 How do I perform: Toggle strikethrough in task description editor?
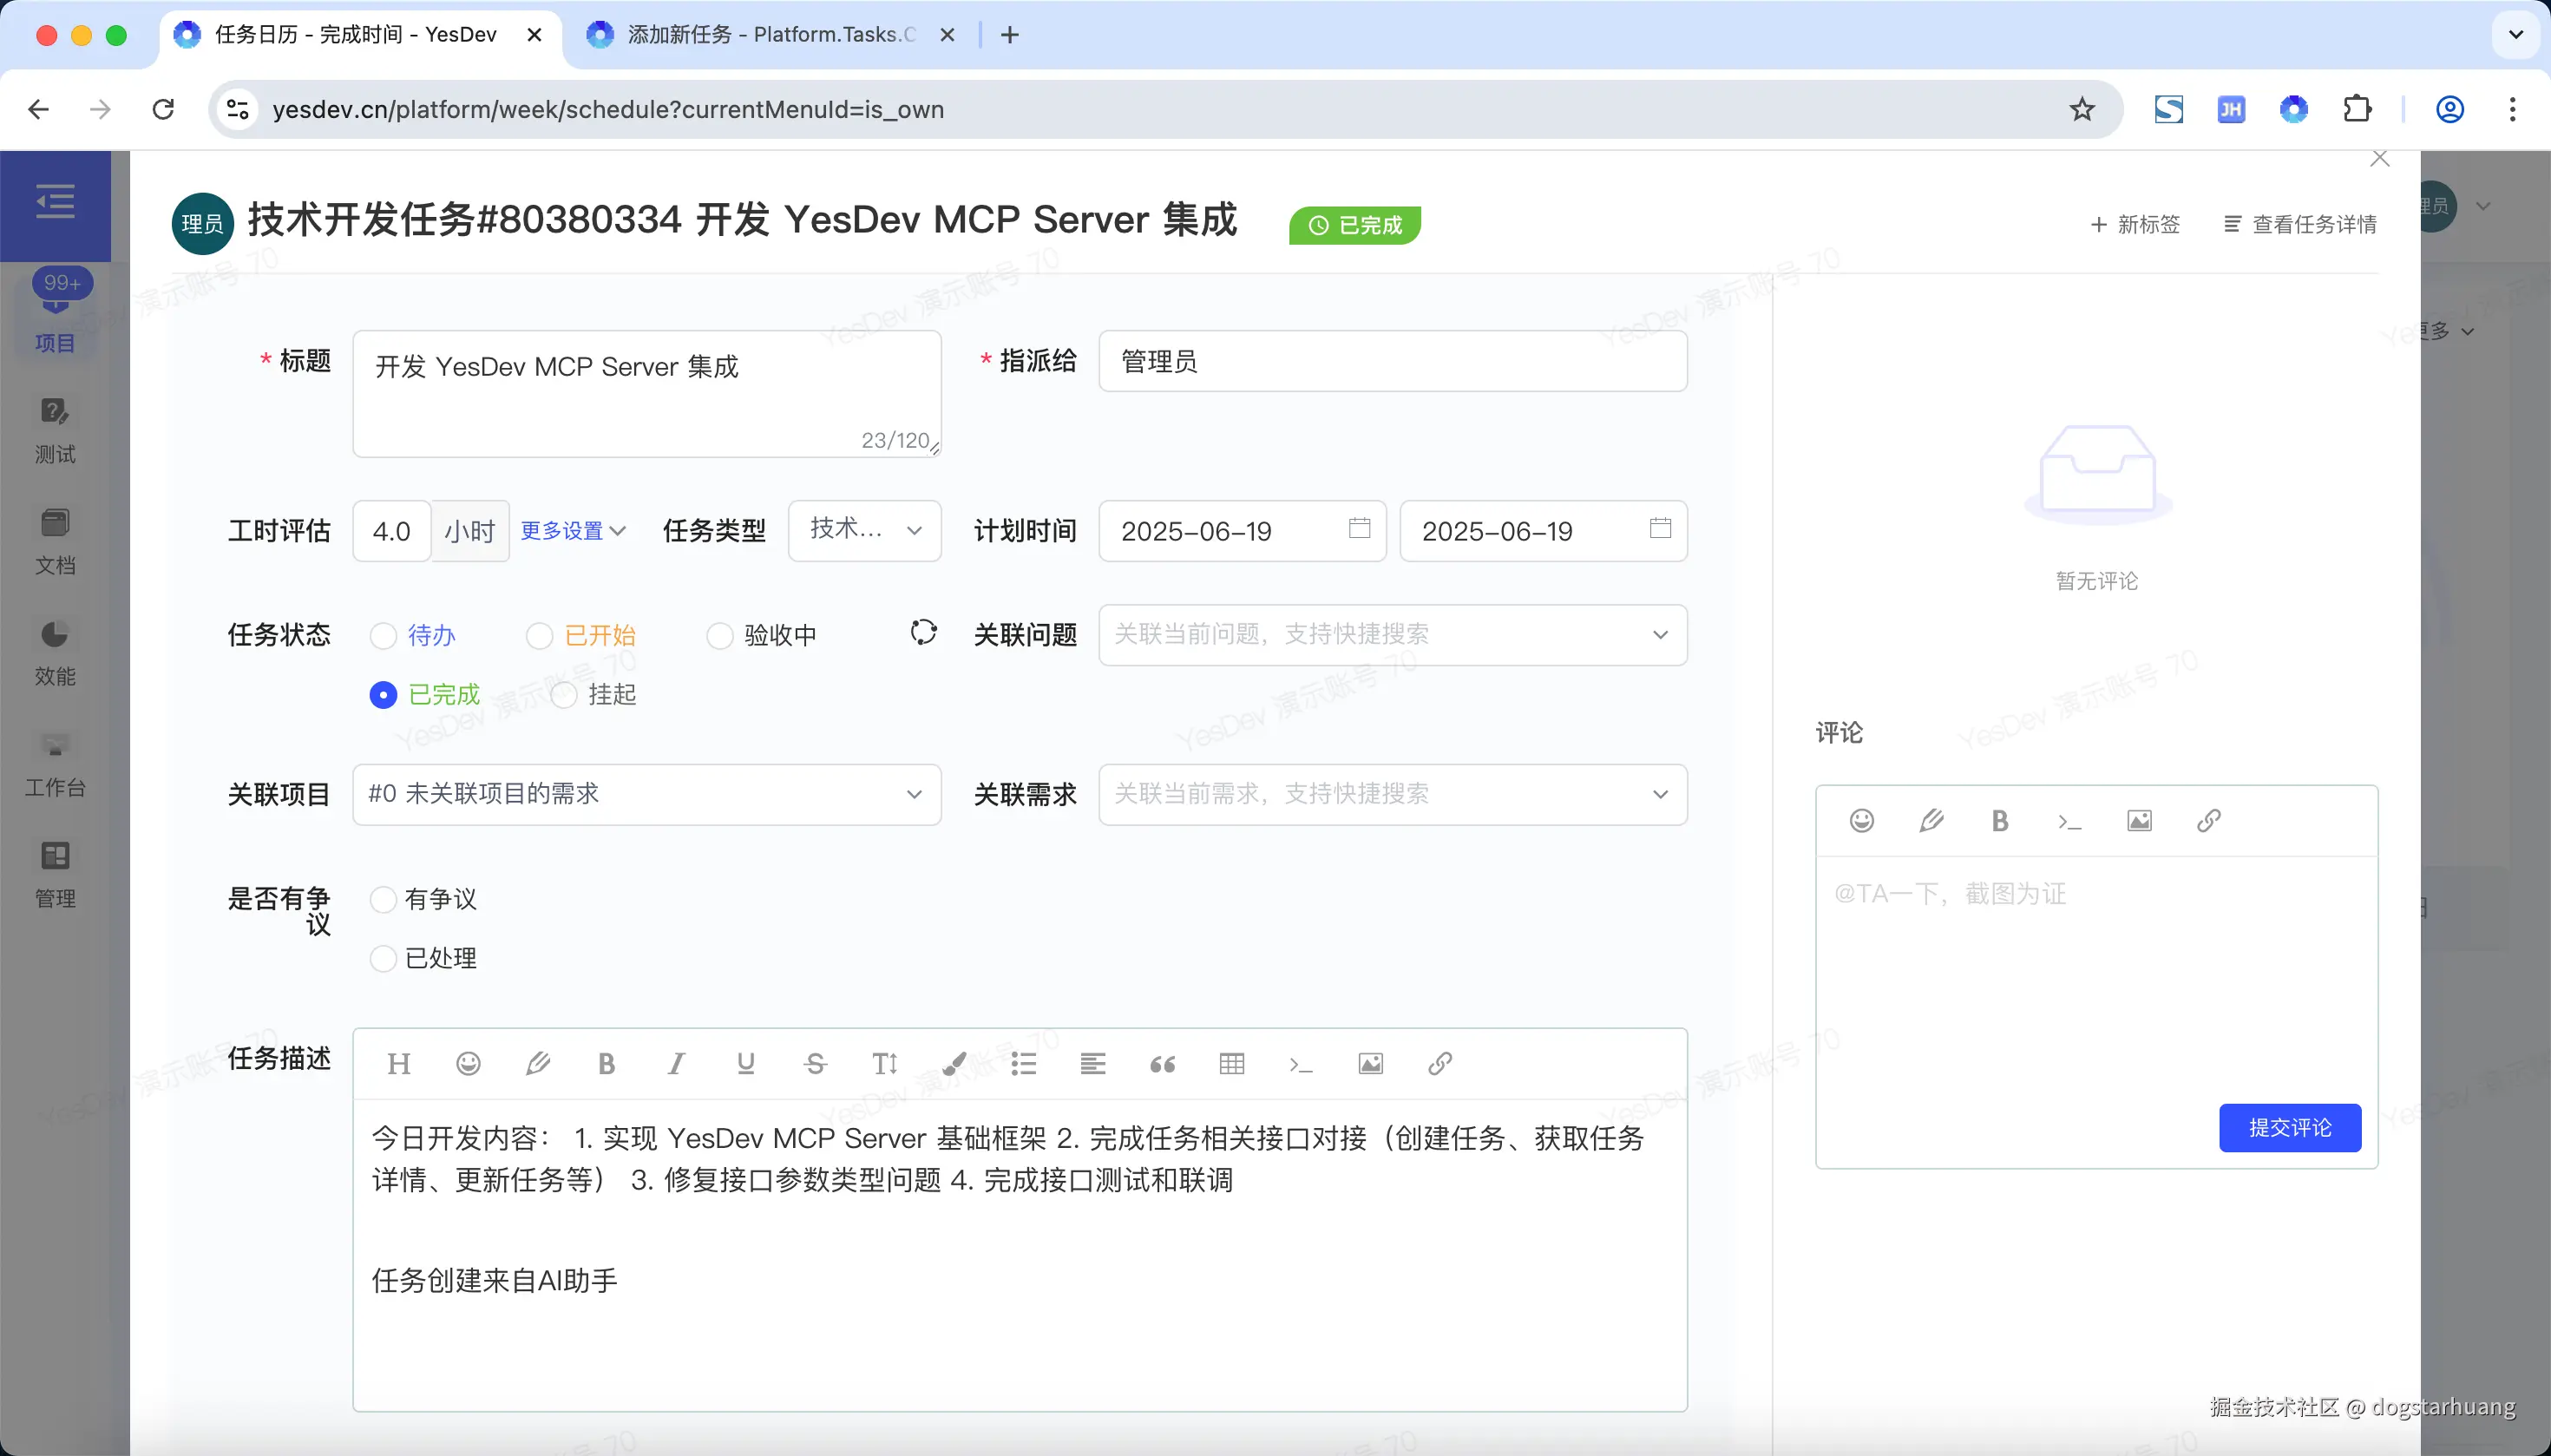click(x=815, y=1064)
